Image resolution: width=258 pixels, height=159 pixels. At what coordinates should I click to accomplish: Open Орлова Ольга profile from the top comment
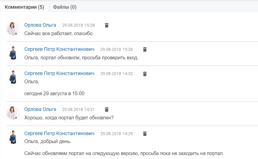point(40,25)
